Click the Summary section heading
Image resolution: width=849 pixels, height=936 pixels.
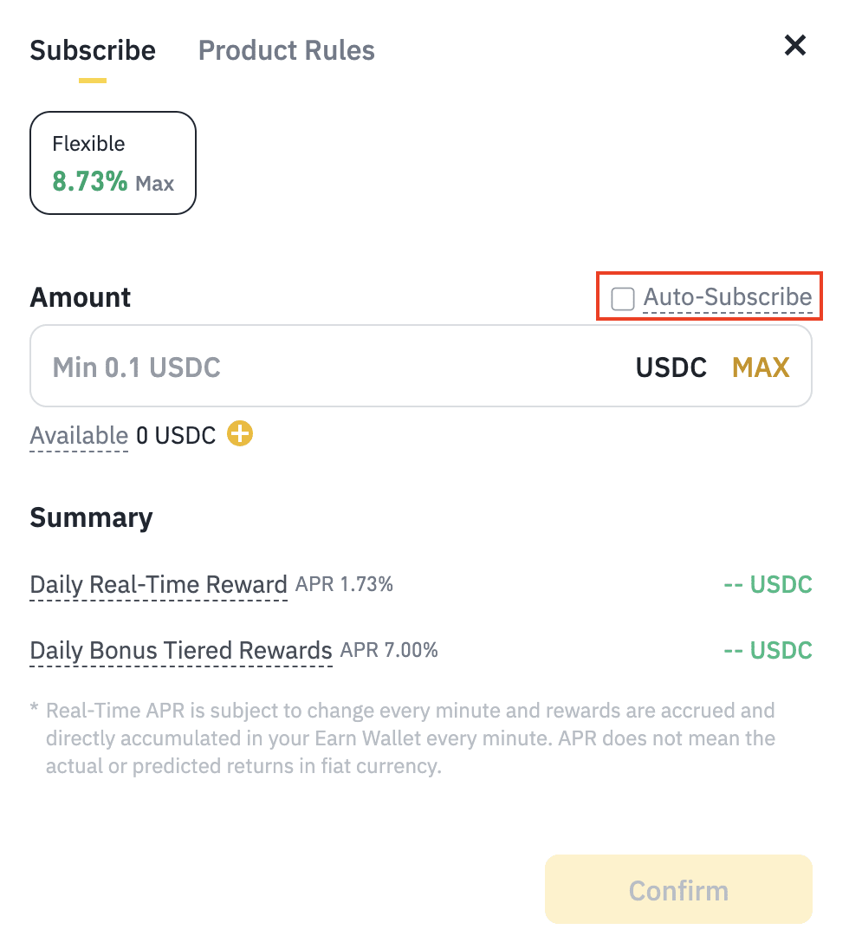(91, 517)
